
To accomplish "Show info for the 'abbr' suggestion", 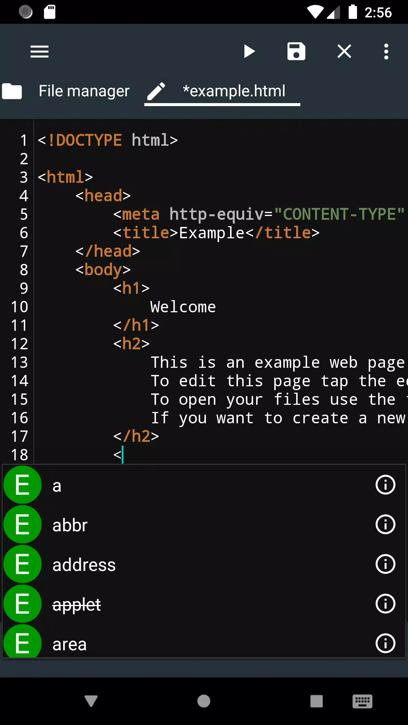I will (x=385, y=524).
